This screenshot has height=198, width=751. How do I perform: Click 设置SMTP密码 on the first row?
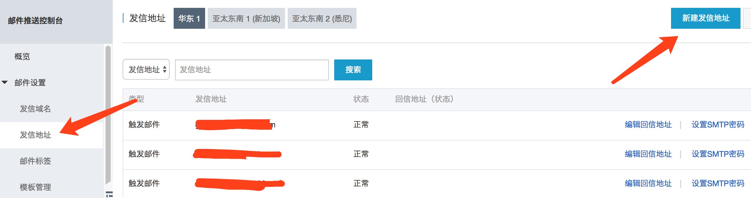click(x=718, y=125)
